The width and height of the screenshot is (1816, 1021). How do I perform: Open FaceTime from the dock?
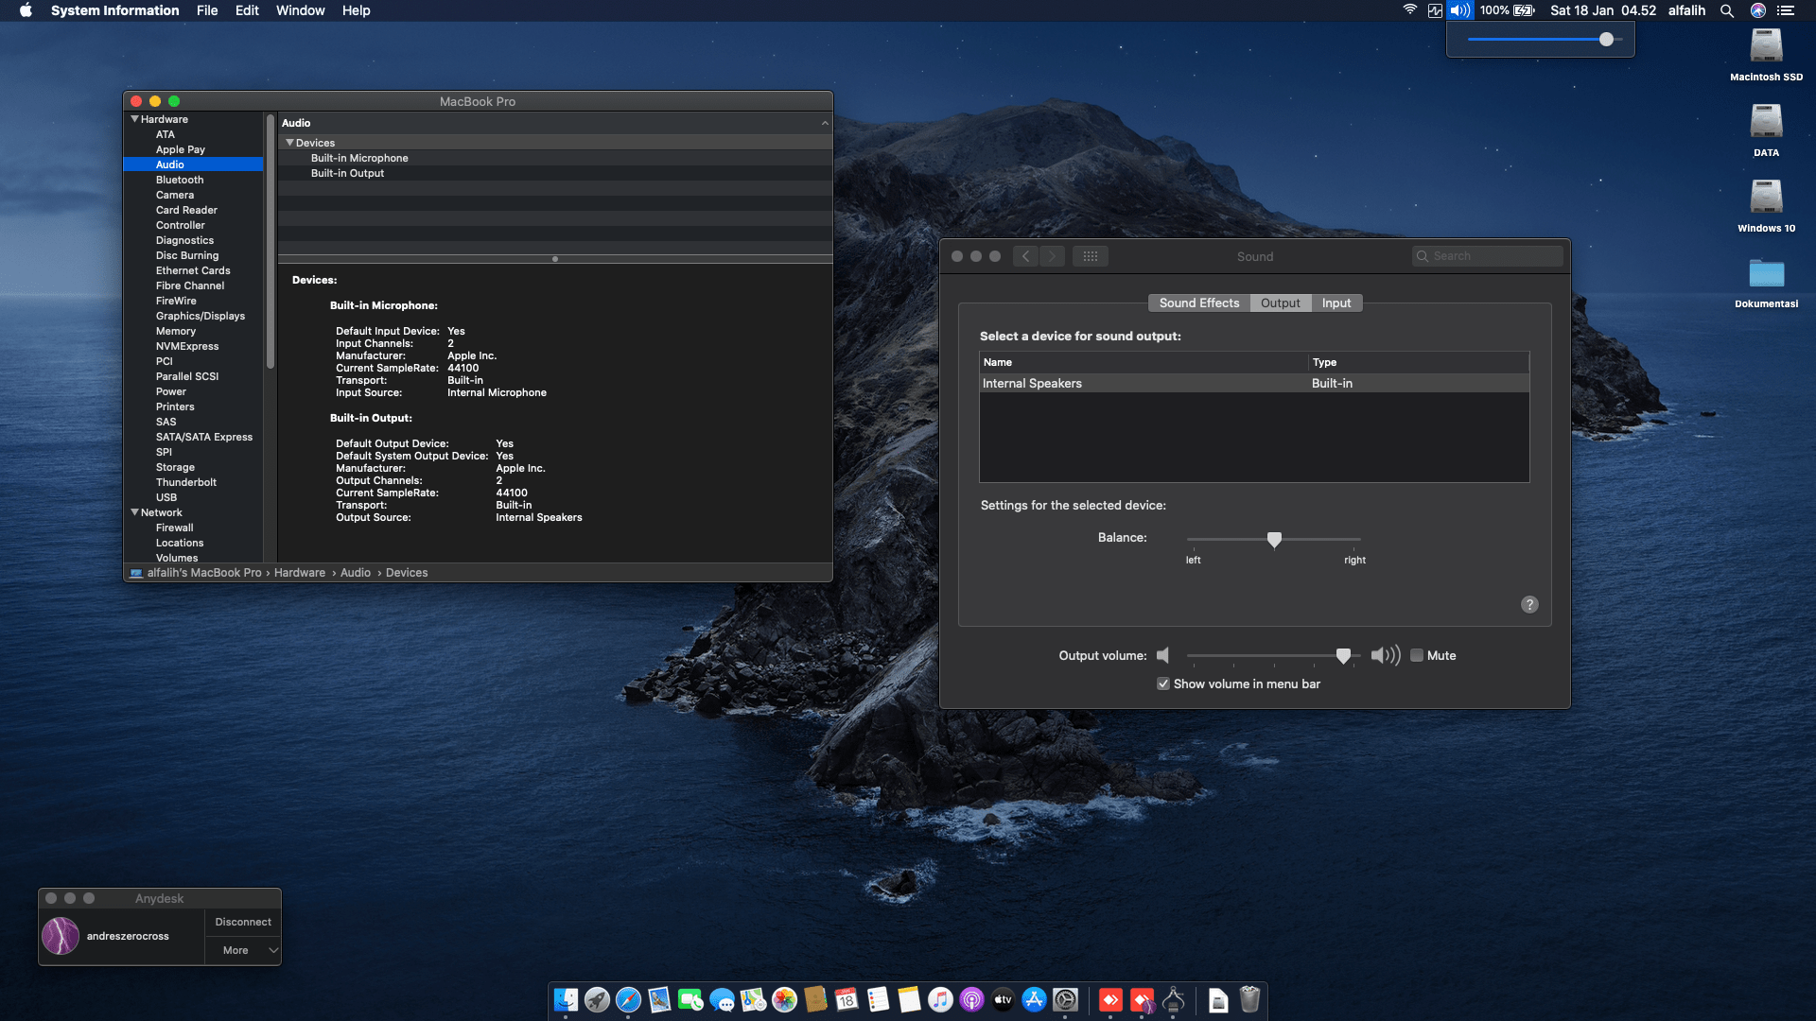pos(690,999)
